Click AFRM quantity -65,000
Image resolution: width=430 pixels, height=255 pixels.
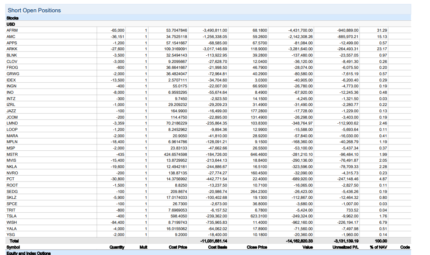coord(117,30)
